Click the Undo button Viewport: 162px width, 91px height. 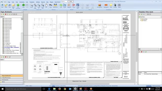[71, 2]
